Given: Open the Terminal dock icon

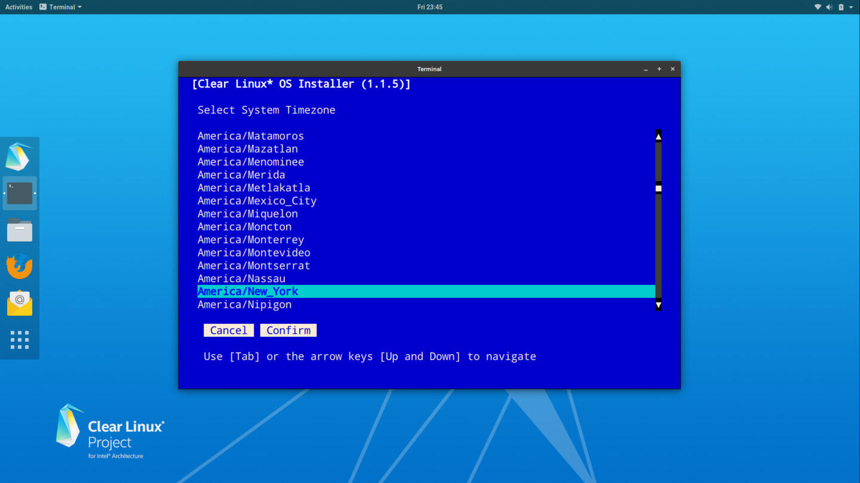Looking at the screenshot, I should click(x=19, y=193).
